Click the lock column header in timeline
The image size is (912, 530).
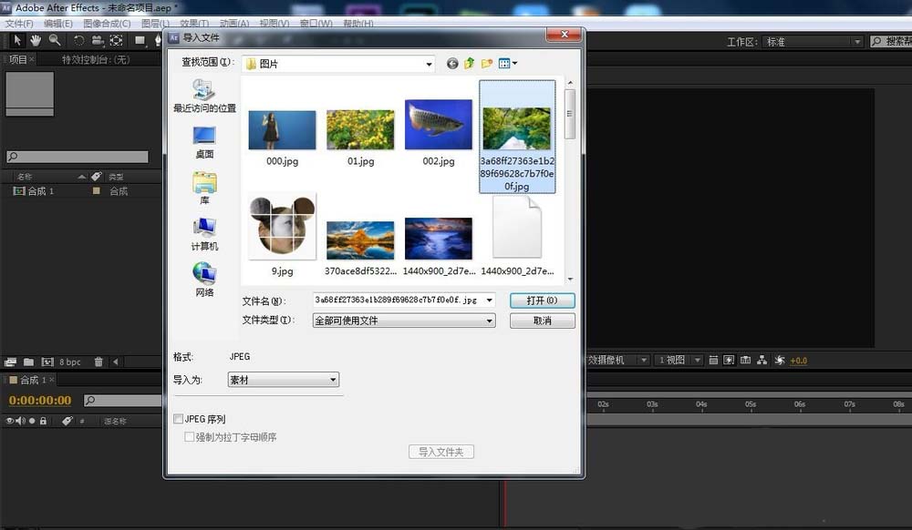coord(43,421)
